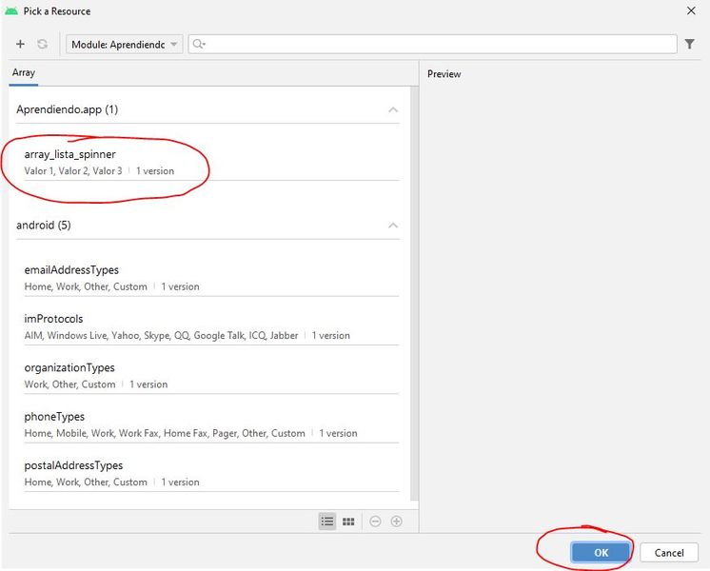Select imProtocols resource
Image resolution: width=710 pixels, height=571 pixels.
(x=211, y=326)
